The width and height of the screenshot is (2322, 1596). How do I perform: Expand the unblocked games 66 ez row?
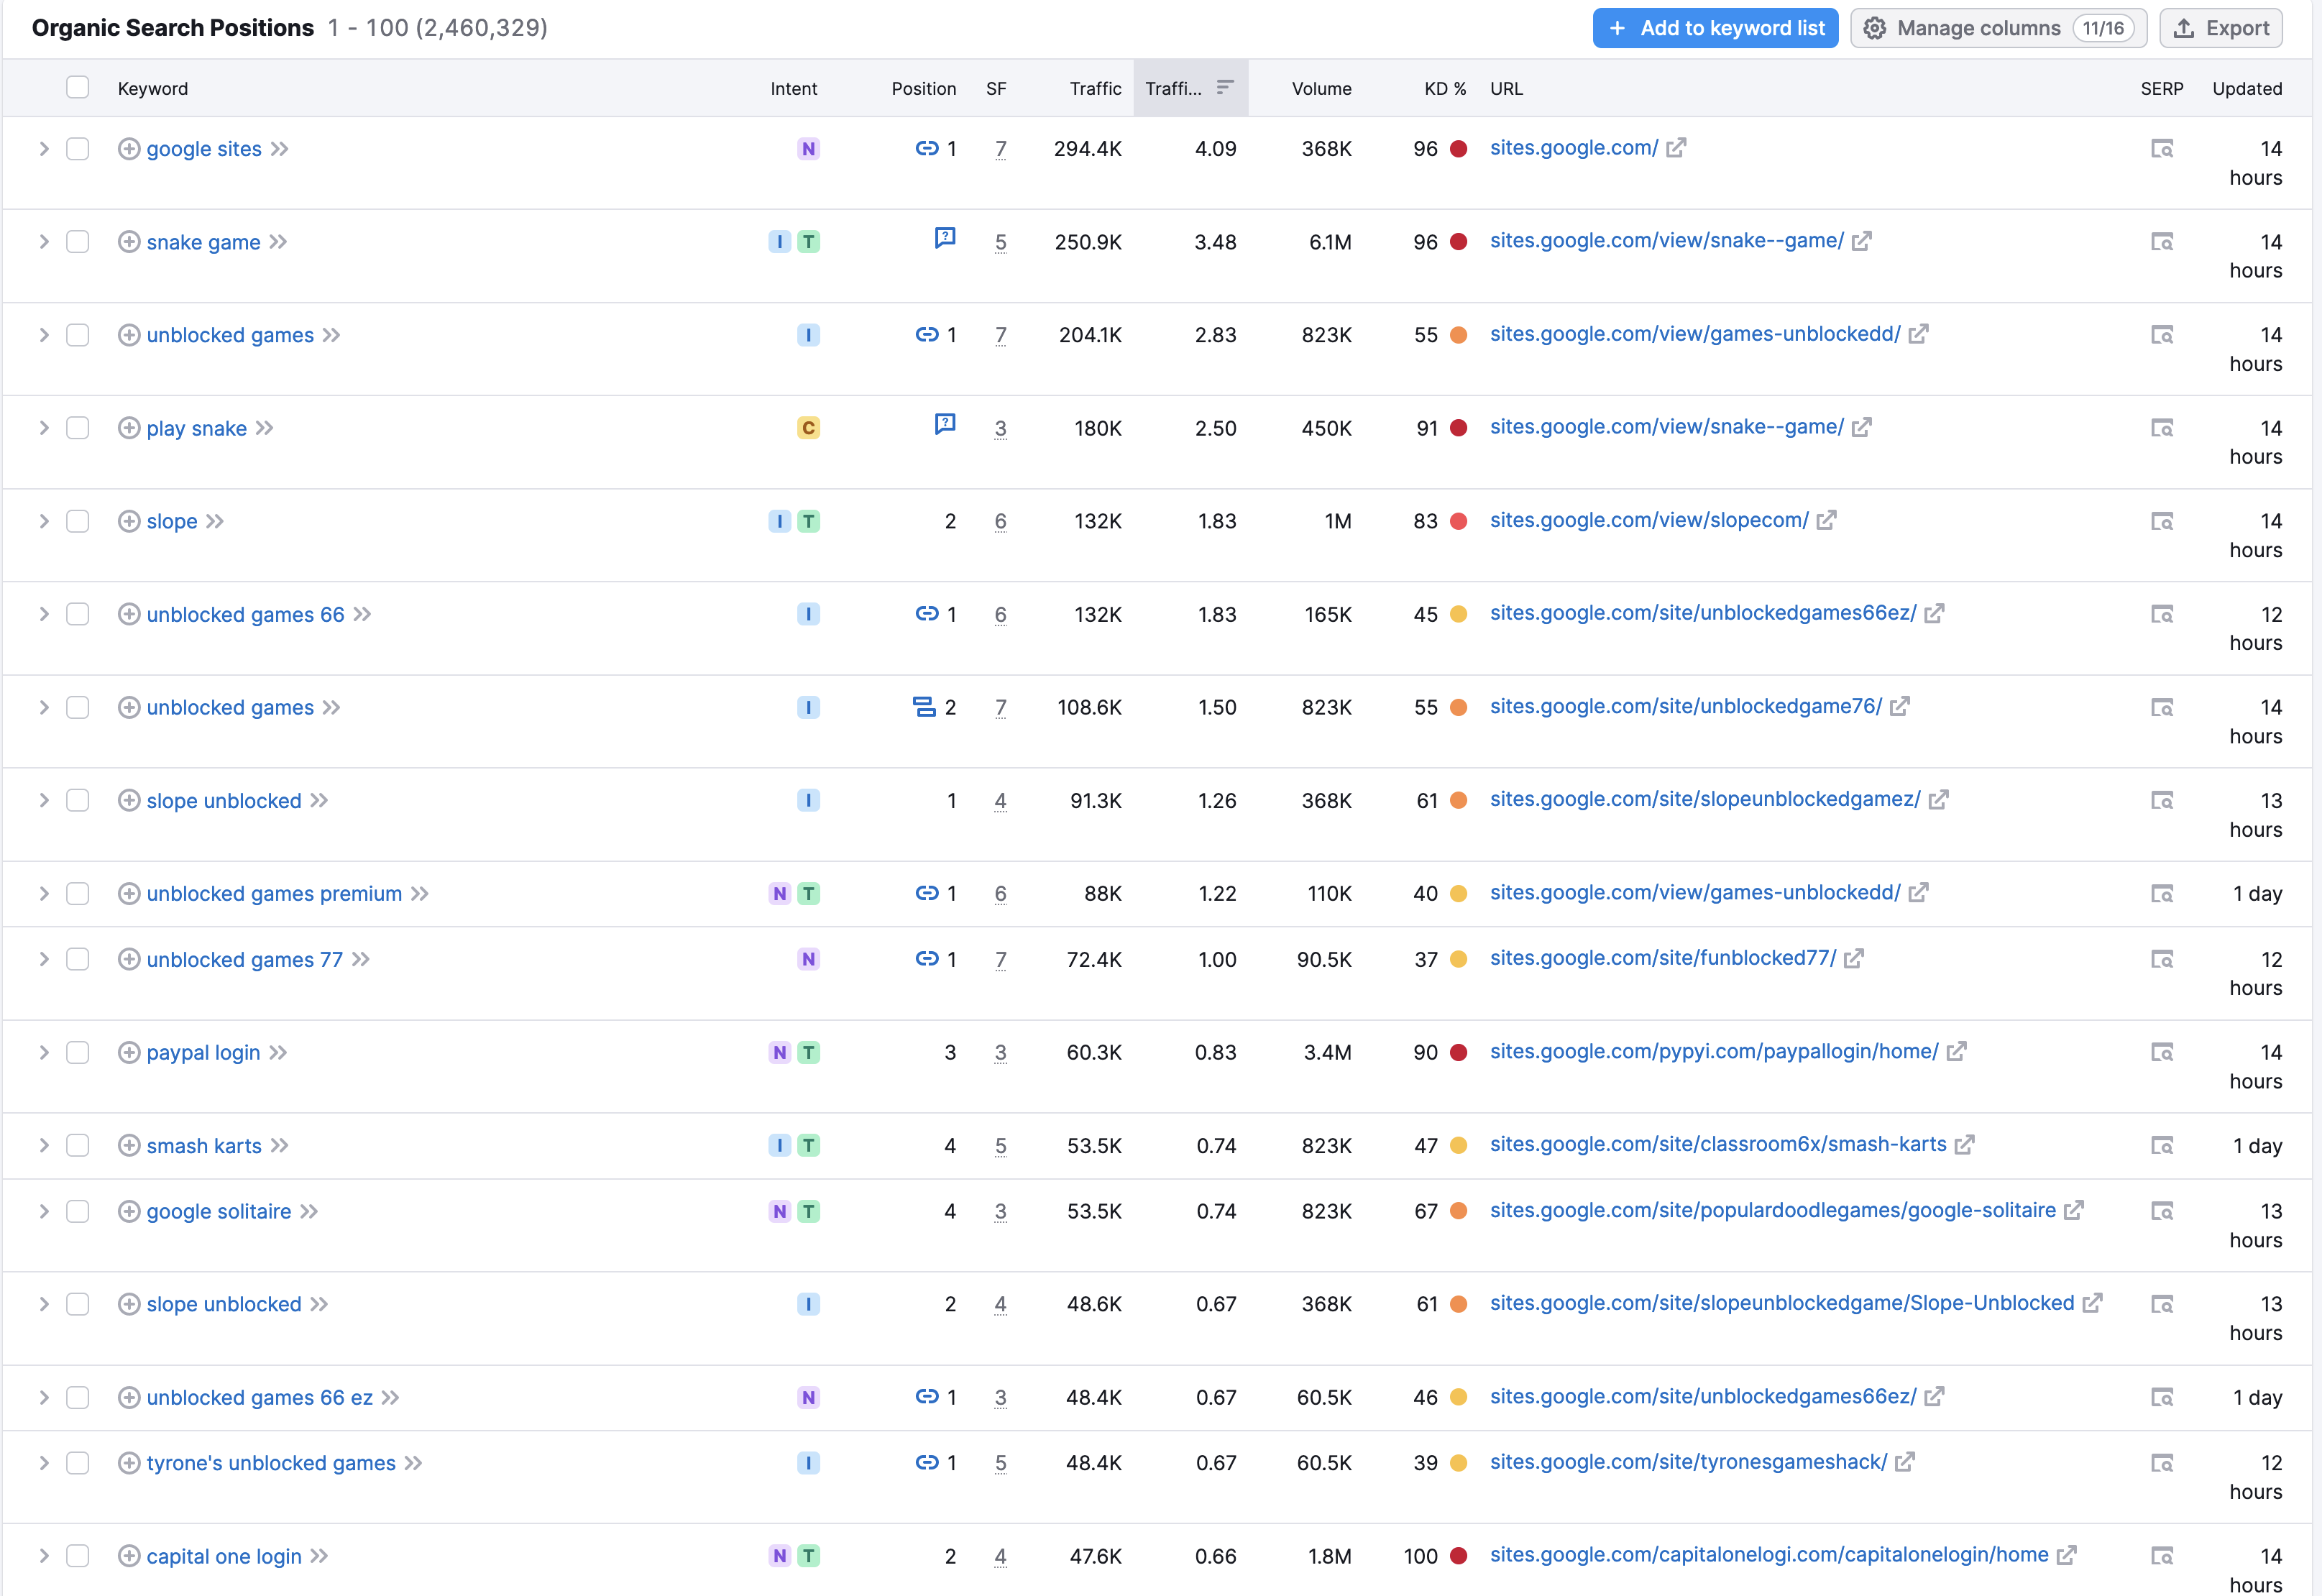[x=44, y=1397]
